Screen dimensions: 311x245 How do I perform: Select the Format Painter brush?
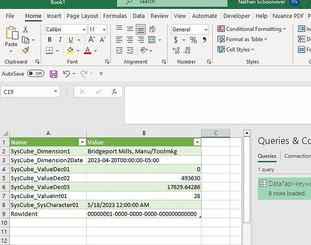click(x=26, y=50)
